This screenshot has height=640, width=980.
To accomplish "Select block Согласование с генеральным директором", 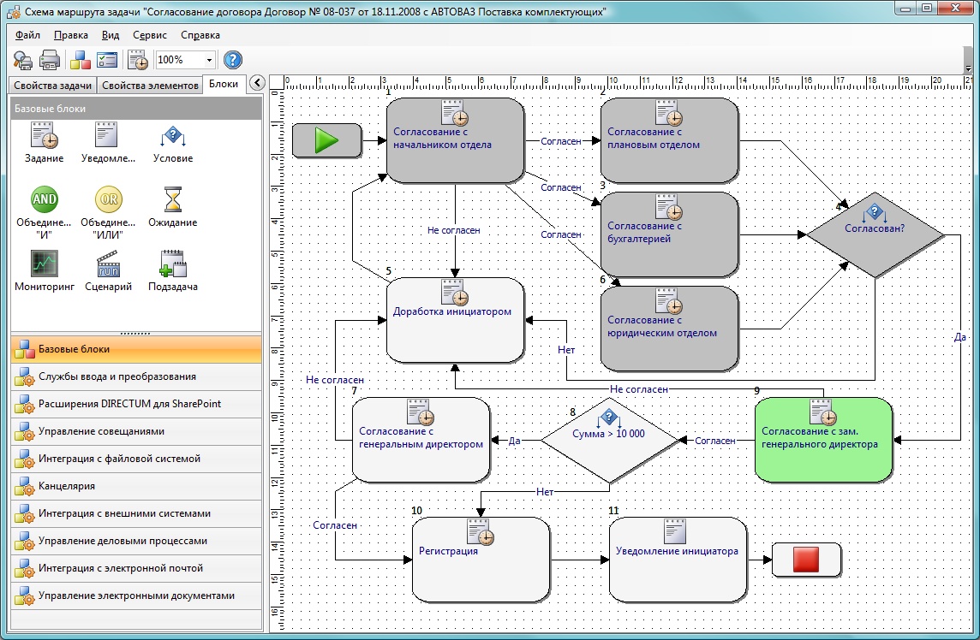I will click(x=421, y=440).
